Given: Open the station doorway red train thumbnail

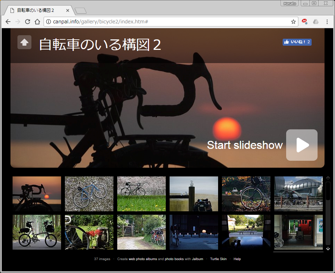Looking at the screenshot, I should point(298,232).
